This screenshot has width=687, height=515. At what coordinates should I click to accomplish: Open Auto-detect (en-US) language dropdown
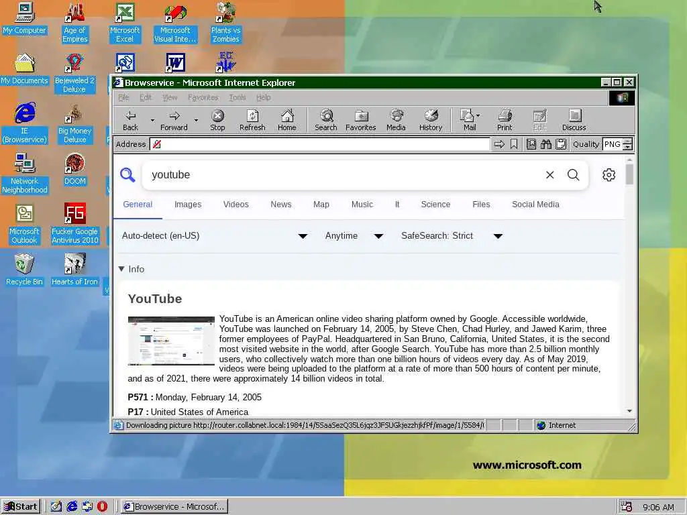pos(215,235)
